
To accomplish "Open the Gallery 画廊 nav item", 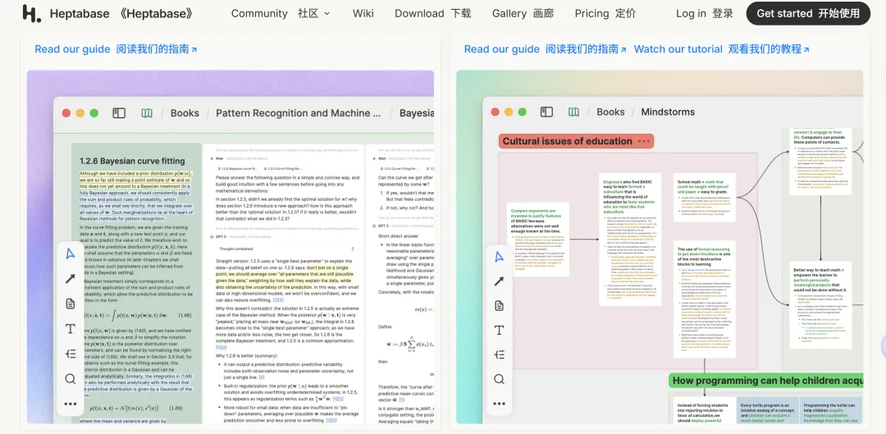I will pos(523,14).
